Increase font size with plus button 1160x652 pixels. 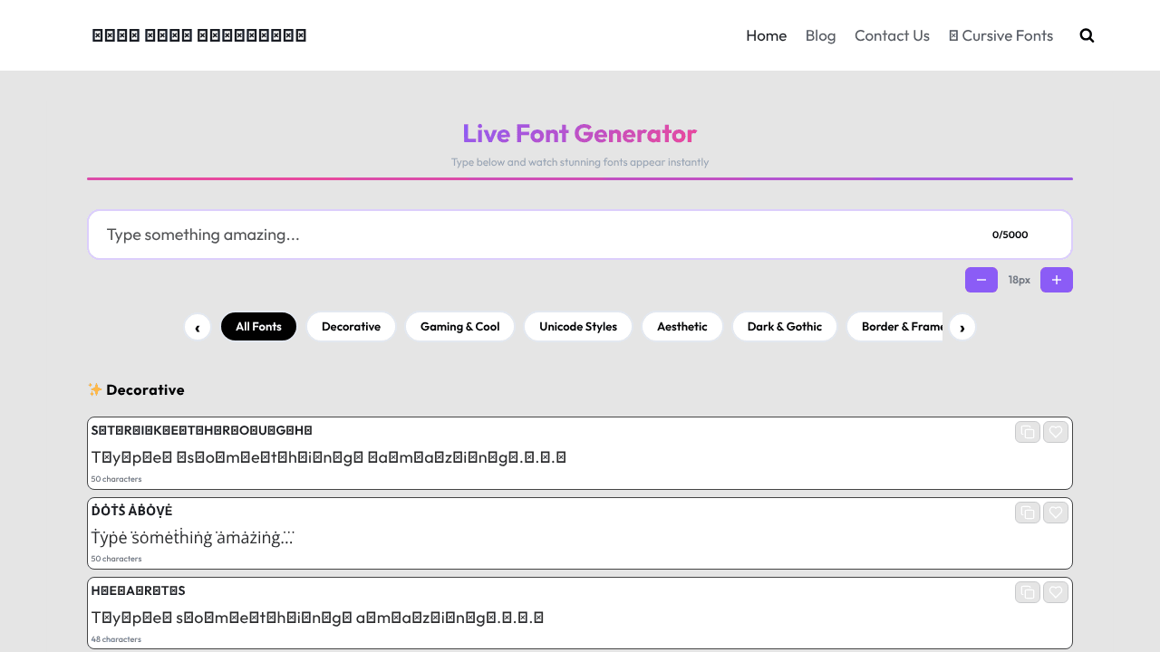tap(1057, 280)
